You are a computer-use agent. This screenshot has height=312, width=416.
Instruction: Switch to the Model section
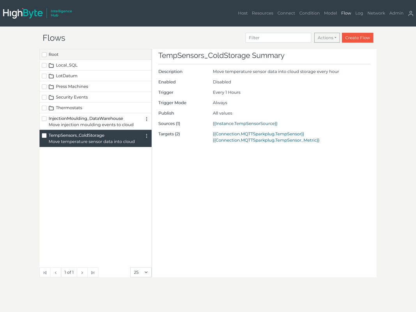pyautogui.click(x=330, y=13)
